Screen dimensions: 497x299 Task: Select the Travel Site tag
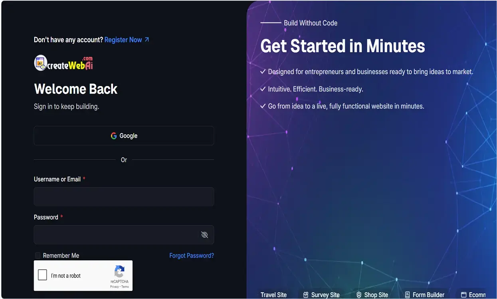tap(273, 295)
